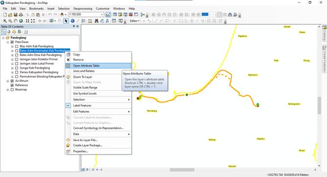The height and width of the screenshot is (177, 327).
Task: Open the ModelBuilder window icon
Action: (142, 15)
